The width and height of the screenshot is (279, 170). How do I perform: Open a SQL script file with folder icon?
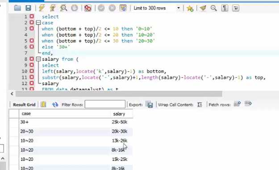coord(17,8)
